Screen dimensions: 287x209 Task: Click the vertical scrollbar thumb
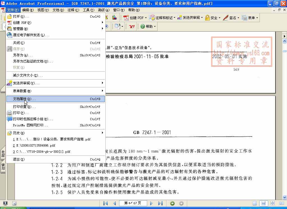(284, 51)
